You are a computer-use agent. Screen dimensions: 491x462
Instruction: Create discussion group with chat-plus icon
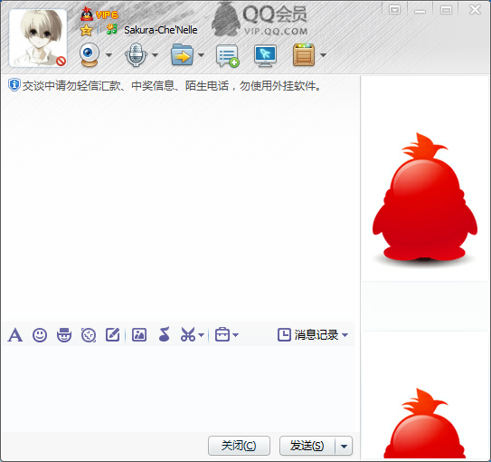coord(228,55)
